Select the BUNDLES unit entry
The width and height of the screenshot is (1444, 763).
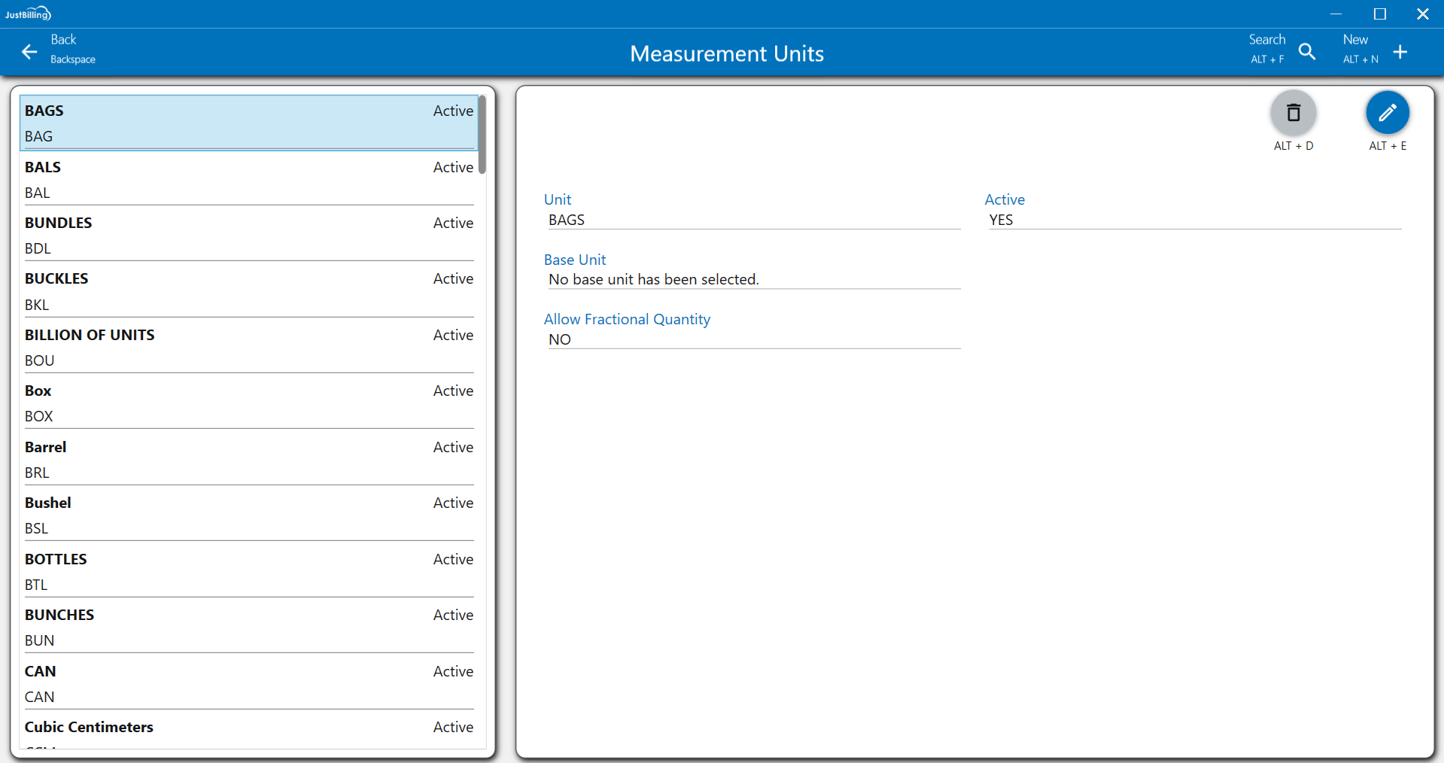[248, 235]
